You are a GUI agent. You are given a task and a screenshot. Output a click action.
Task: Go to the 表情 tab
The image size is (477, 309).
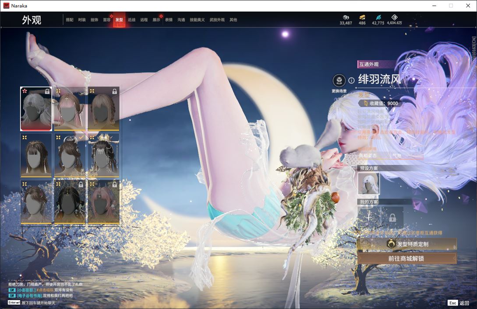pos(169,20)
